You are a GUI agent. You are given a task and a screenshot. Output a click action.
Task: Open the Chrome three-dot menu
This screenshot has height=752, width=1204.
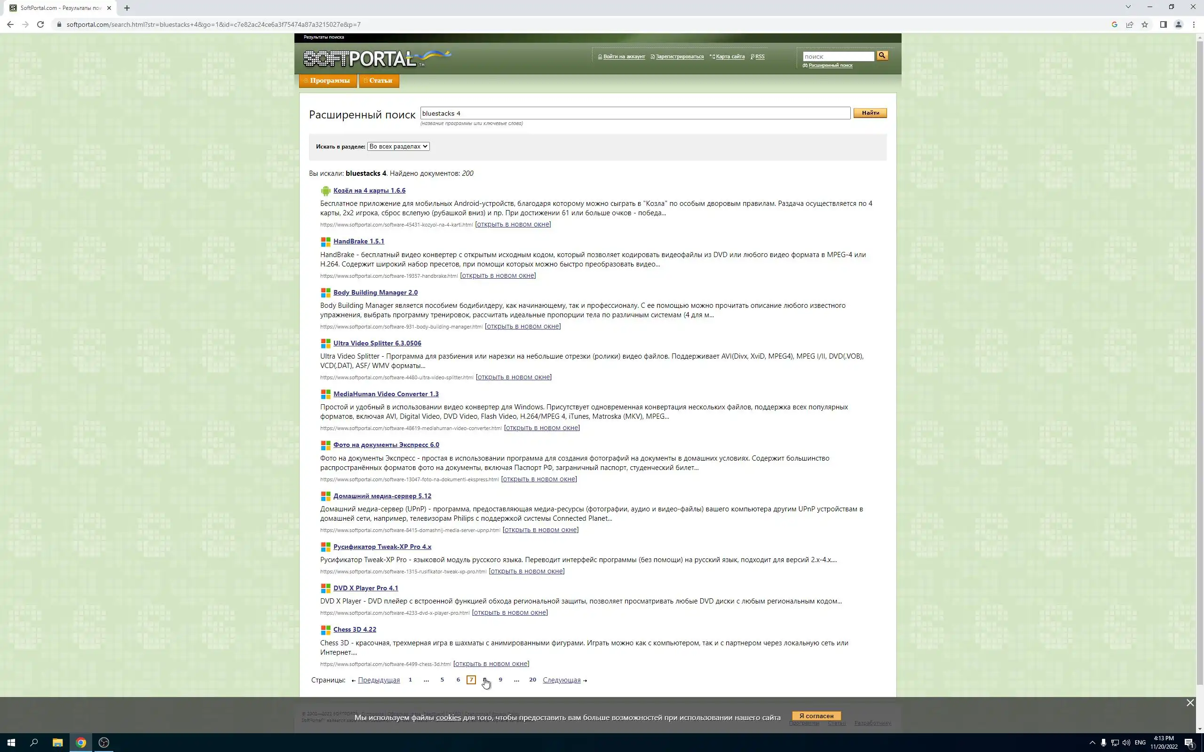1194,24
